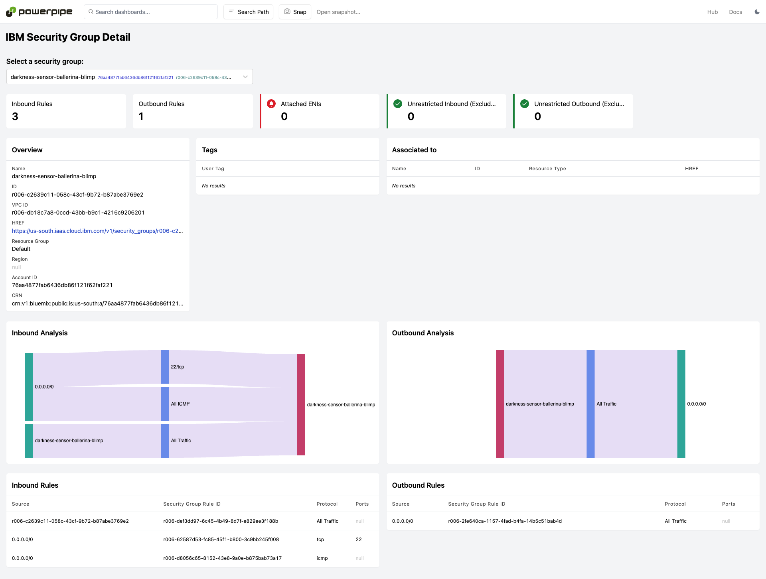This screenshot has width=766, height=579.
Task: Select the Outbound Rules count card
Action: click(193, 111)
